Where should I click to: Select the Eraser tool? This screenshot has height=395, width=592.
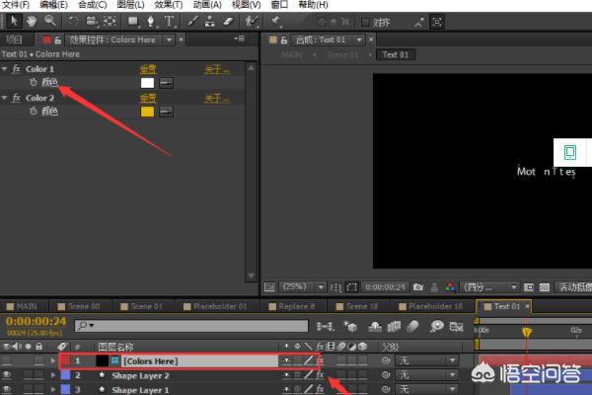click(x=227, y=20)
